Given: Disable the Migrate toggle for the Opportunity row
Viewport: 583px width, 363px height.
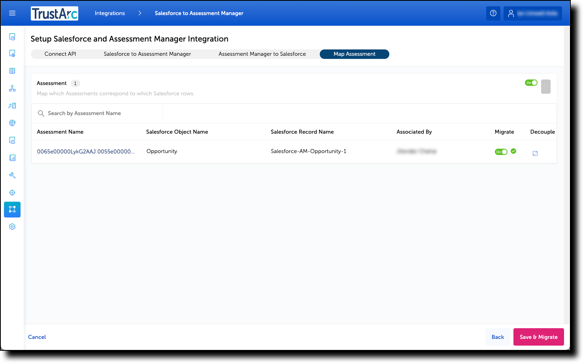Looking at the screenshot, I should [501, 151].
